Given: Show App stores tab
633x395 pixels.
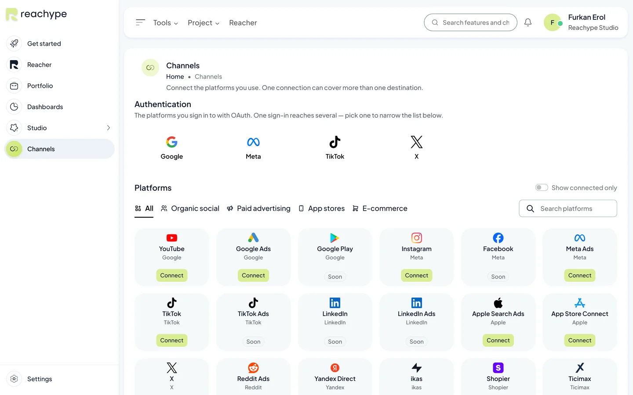Looking at the screenshot, I should point(321,208).
